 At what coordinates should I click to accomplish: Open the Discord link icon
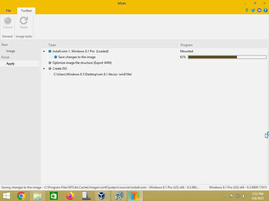259,10
